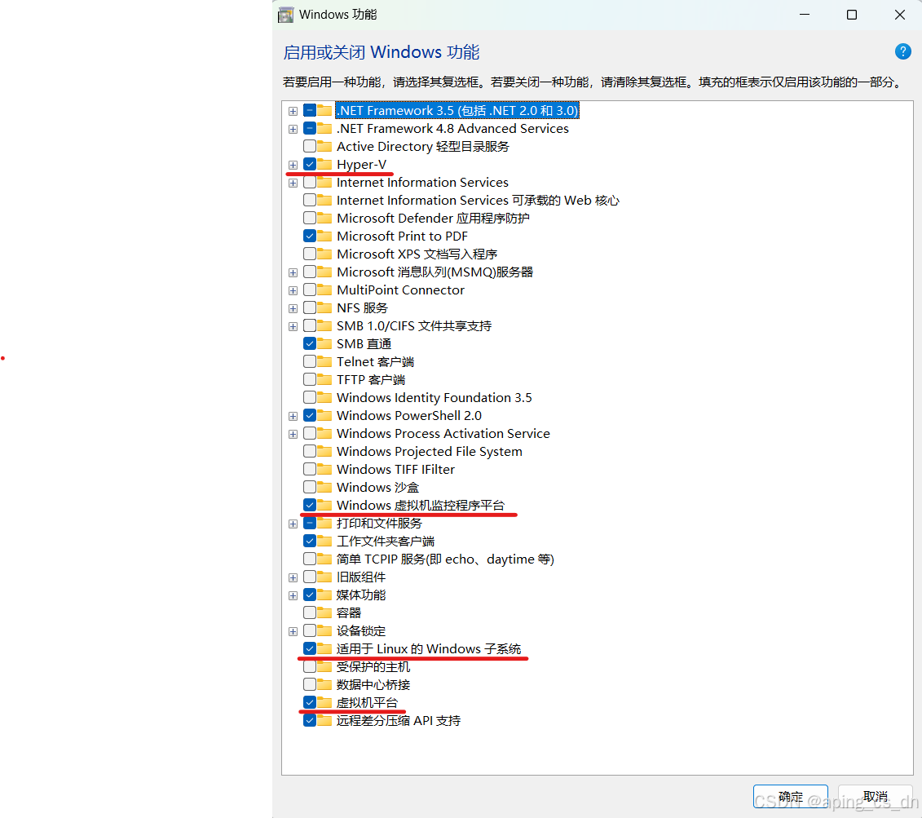Expand the Microsoft 消息队列(MSMQ)服务器 node
Image resolution: width=922 pixels, height=818 pixels.
[293, 272]
